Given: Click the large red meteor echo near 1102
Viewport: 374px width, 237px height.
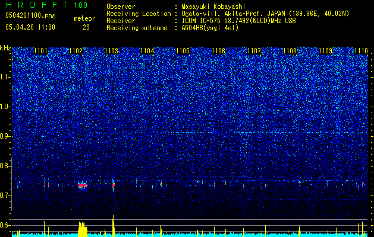Looking at the screenshot, I should pyautogui.click(x=83, y=185).
